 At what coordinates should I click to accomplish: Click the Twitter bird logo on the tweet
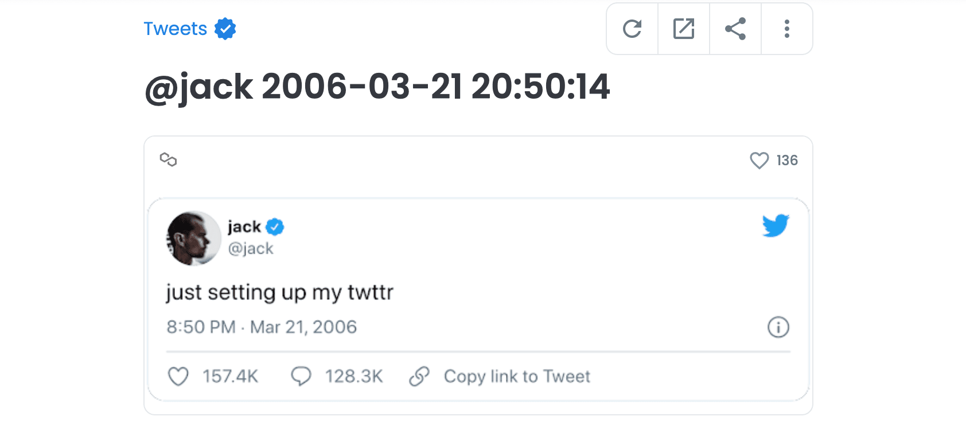[776, 226]
